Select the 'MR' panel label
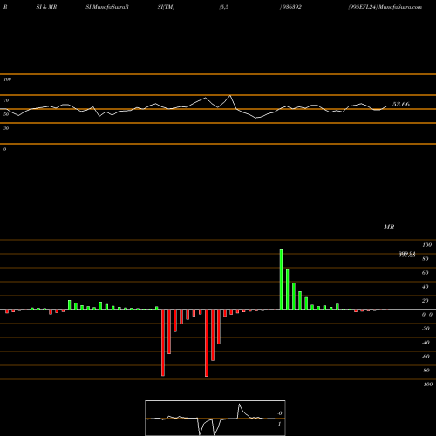Image resolution: width=436 pixels, height=436 pixels. pyautogui.click(x=389, y=227)
